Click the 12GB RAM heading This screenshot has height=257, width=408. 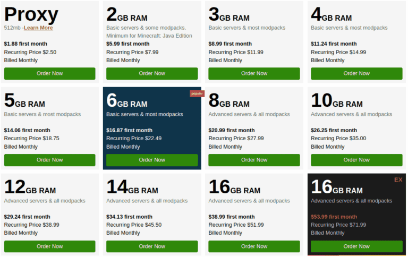click(x=30, y=187)
